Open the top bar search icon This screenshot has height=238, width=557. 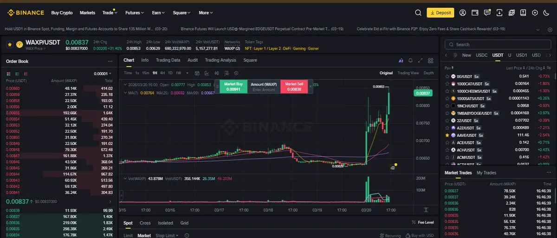point(418,13)
